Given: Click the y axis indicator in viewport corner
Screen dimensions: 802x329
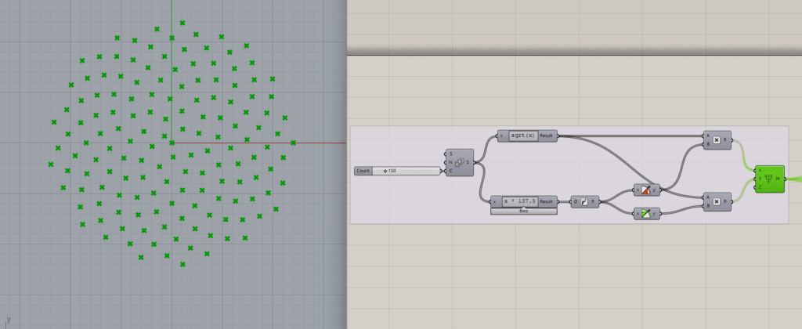Looking at the screenshot, I should [x=8, y=320].
